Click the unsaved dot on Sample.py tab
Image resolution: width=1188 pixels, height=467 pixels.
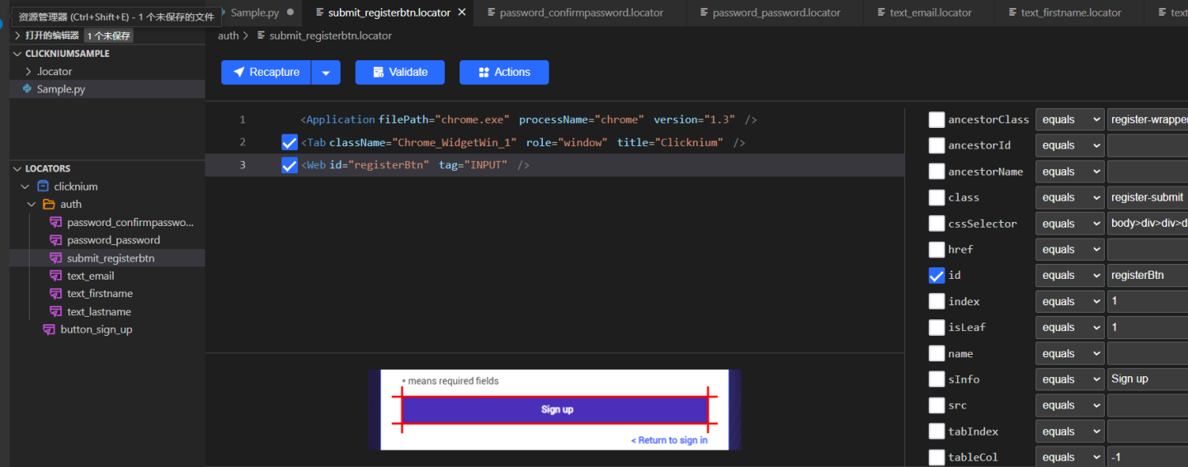pos(290,12)
